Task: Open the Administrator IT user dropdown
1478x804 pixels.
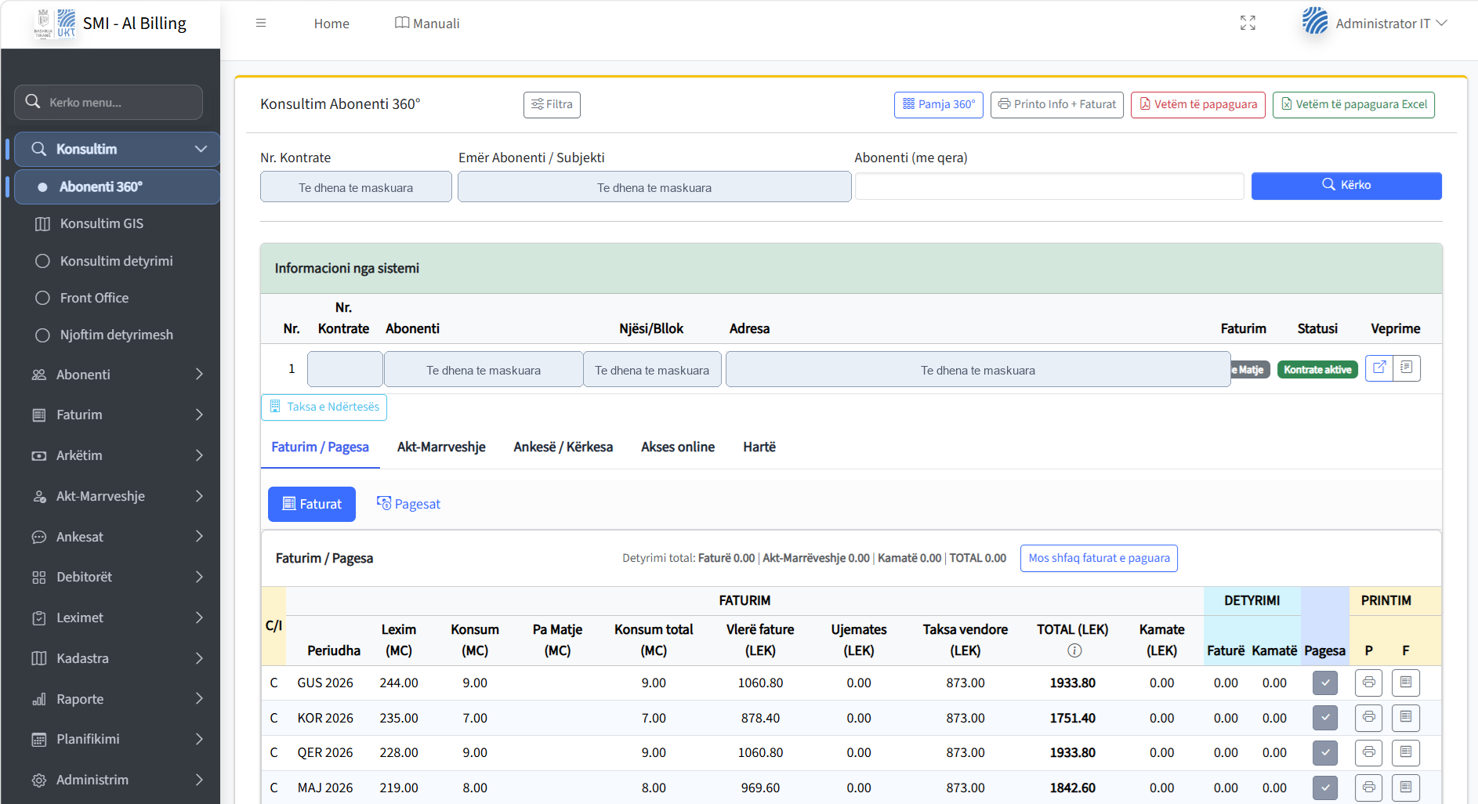Action: pyautogui.click(x=1375, y=24)
